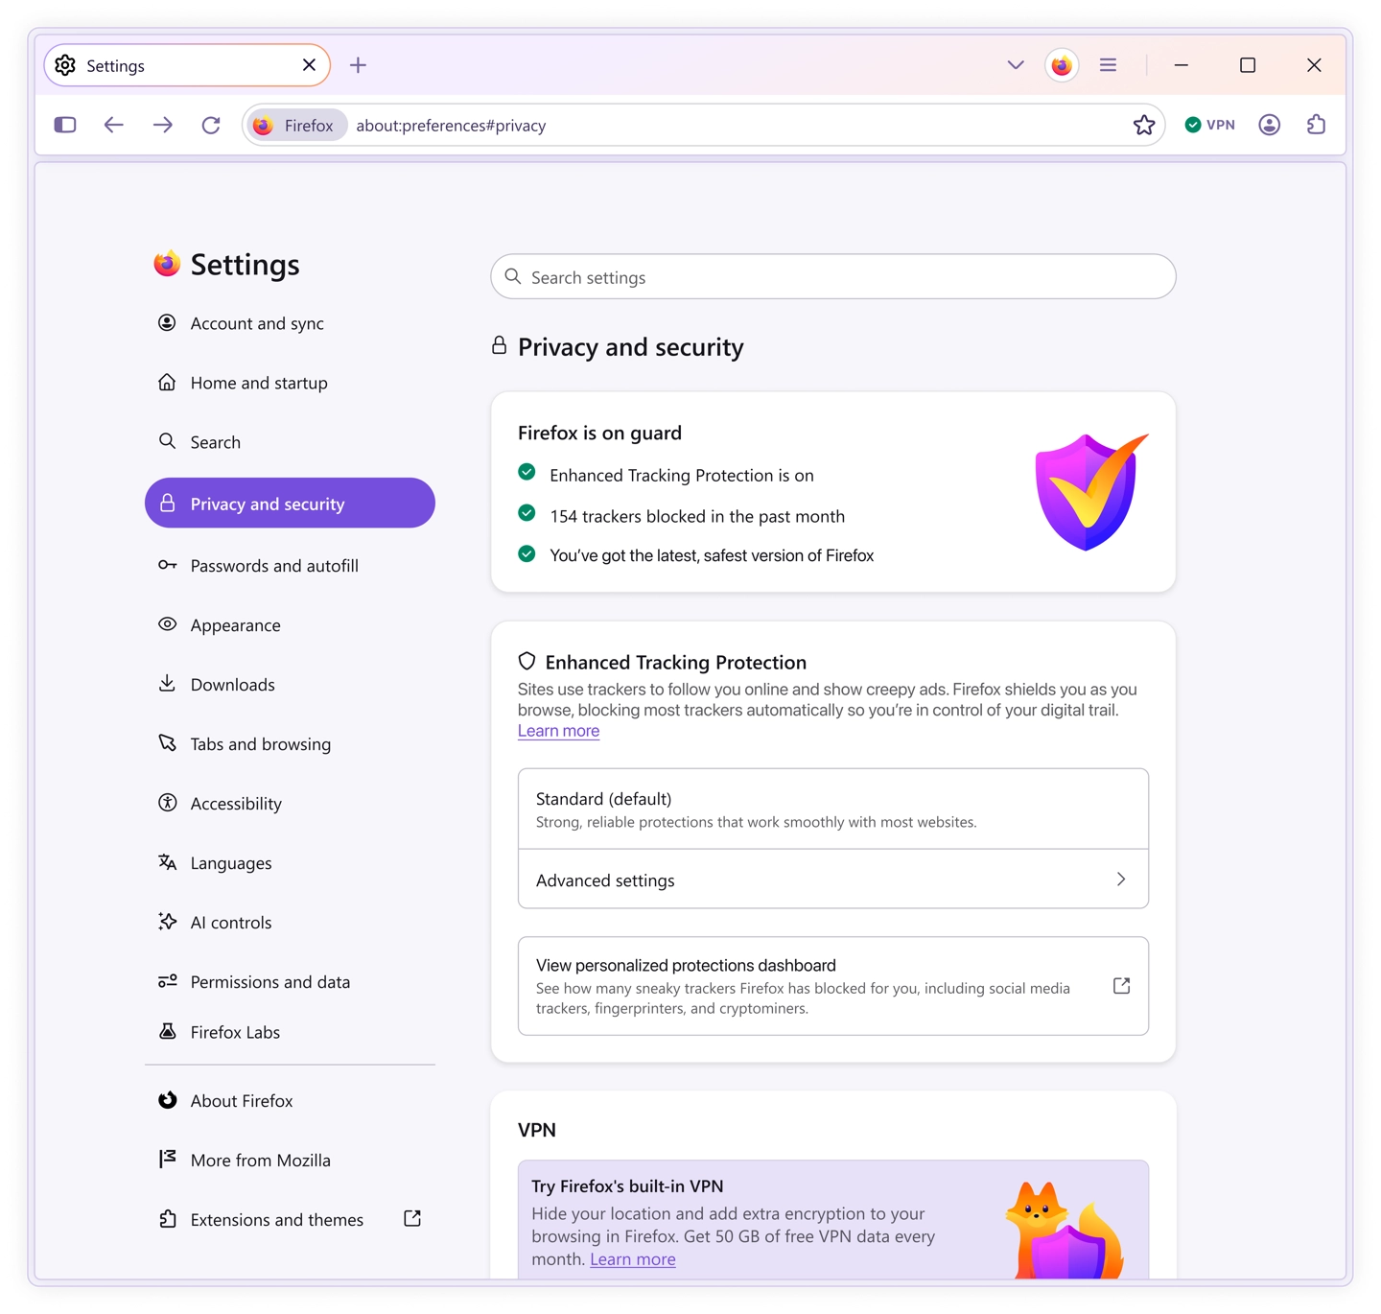
Task: Click the Enhanced Tracking Protection shield icon
Action: coord(527,661)
